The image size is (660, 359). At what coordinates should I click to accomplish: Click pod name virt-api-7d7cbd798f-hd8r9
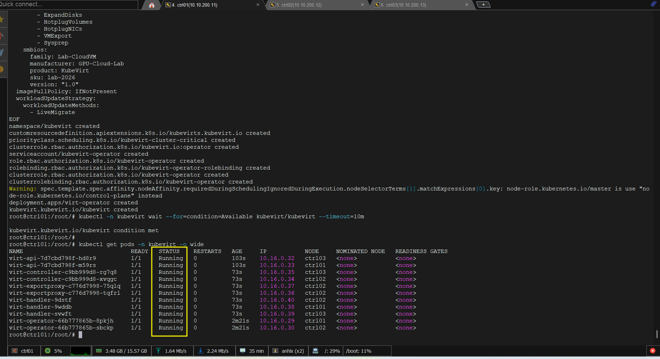(x=53, y=258)
